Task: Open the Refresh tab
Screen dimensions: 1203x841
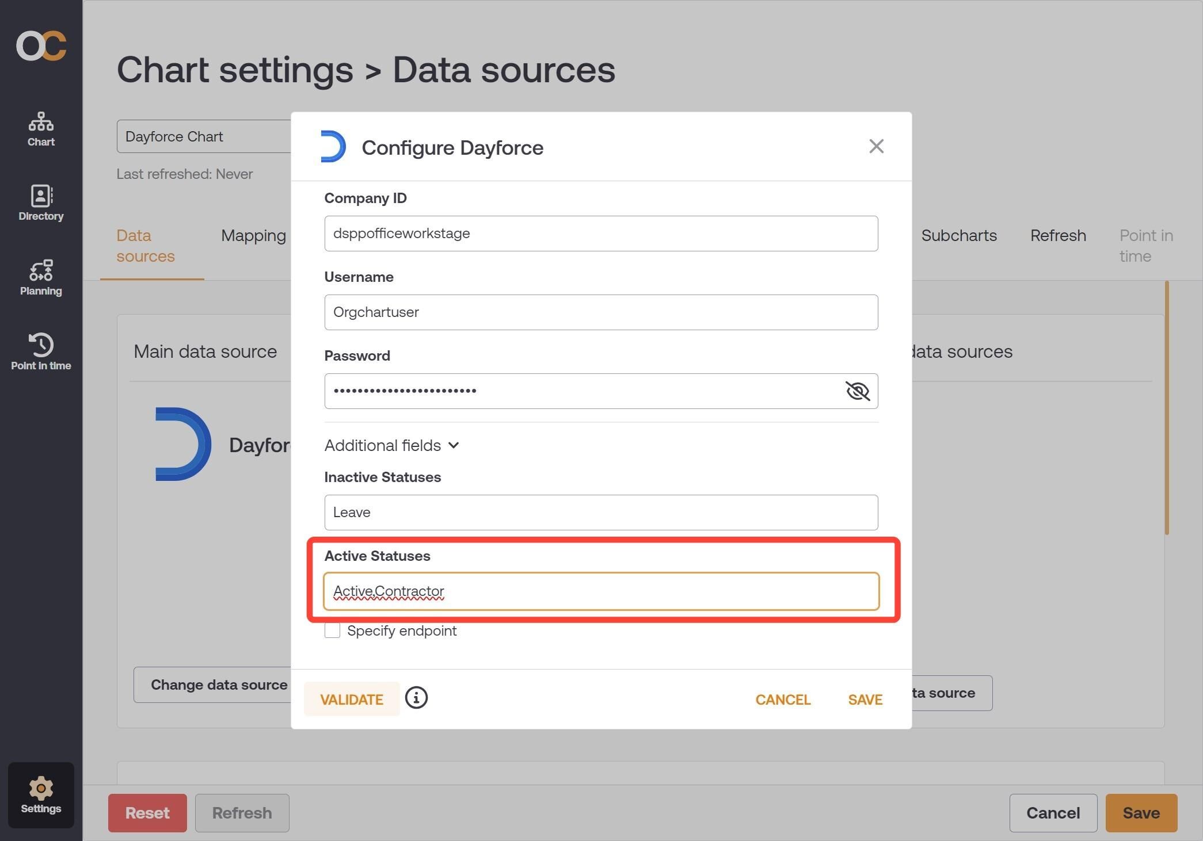Action: (1058, 235)
